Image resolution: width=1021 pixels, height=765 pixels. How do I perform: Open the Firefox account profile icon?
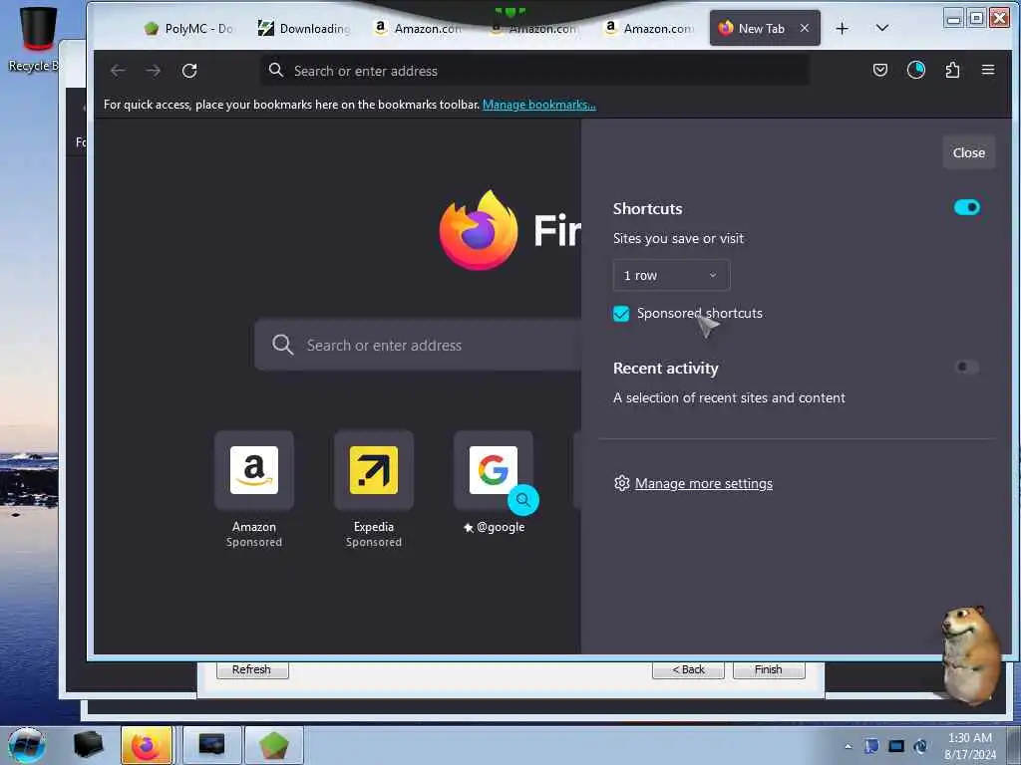(916, 70)
